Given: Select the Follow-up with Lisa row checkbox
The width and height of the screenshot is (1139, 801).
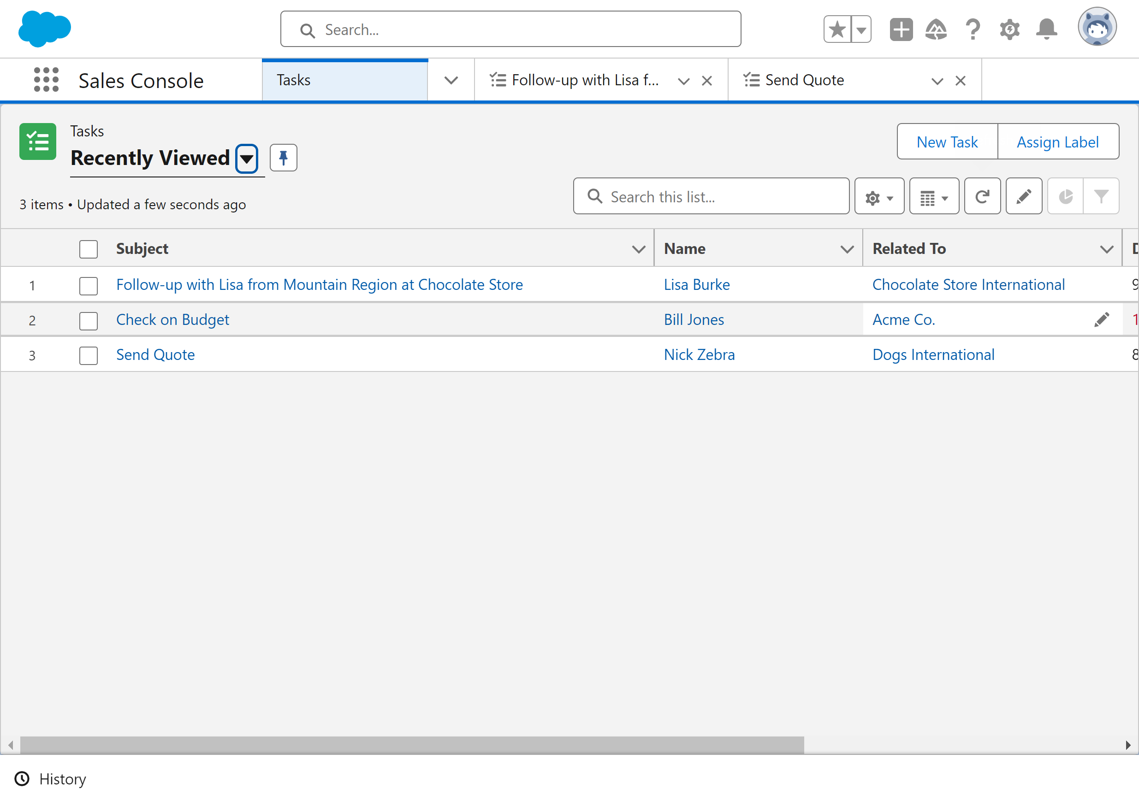Looking at the screenshot, I should point(88,285).
